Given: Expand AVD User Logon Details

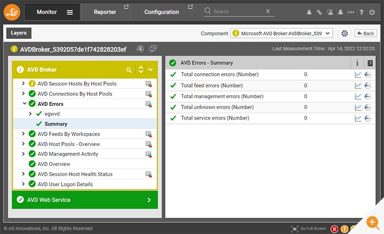Looking at the screenshot, I should [23, 184].
